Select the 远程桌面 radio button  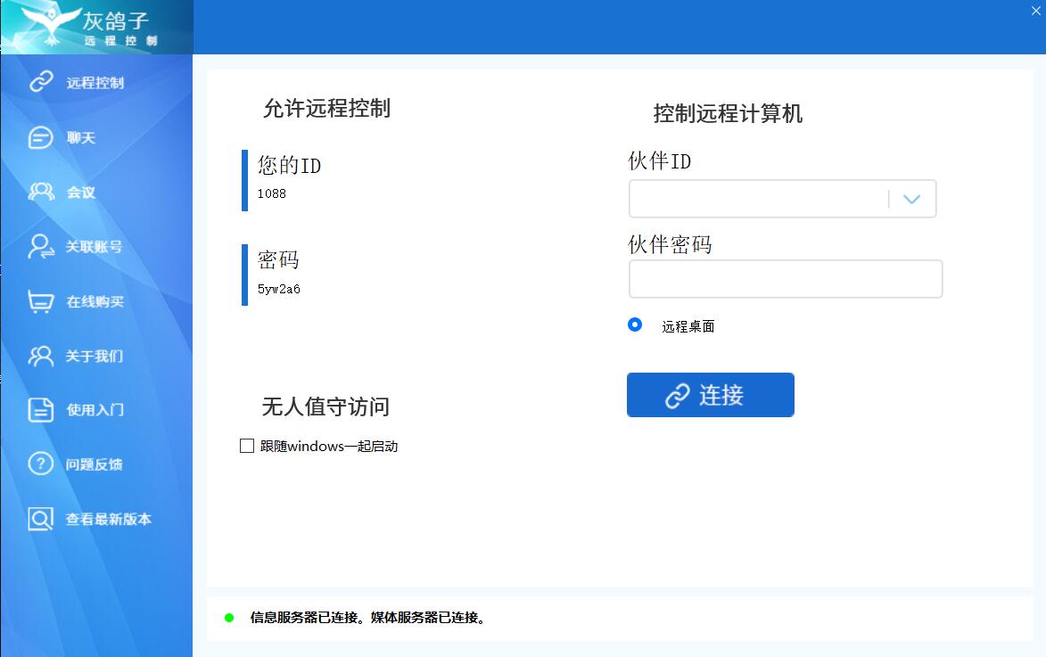(635, 324)
